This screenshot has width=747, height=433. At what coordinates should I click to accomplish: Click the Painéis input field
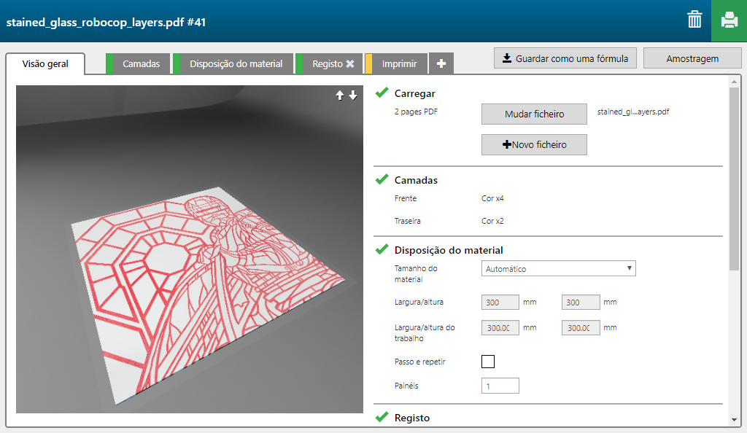[500, 386]
